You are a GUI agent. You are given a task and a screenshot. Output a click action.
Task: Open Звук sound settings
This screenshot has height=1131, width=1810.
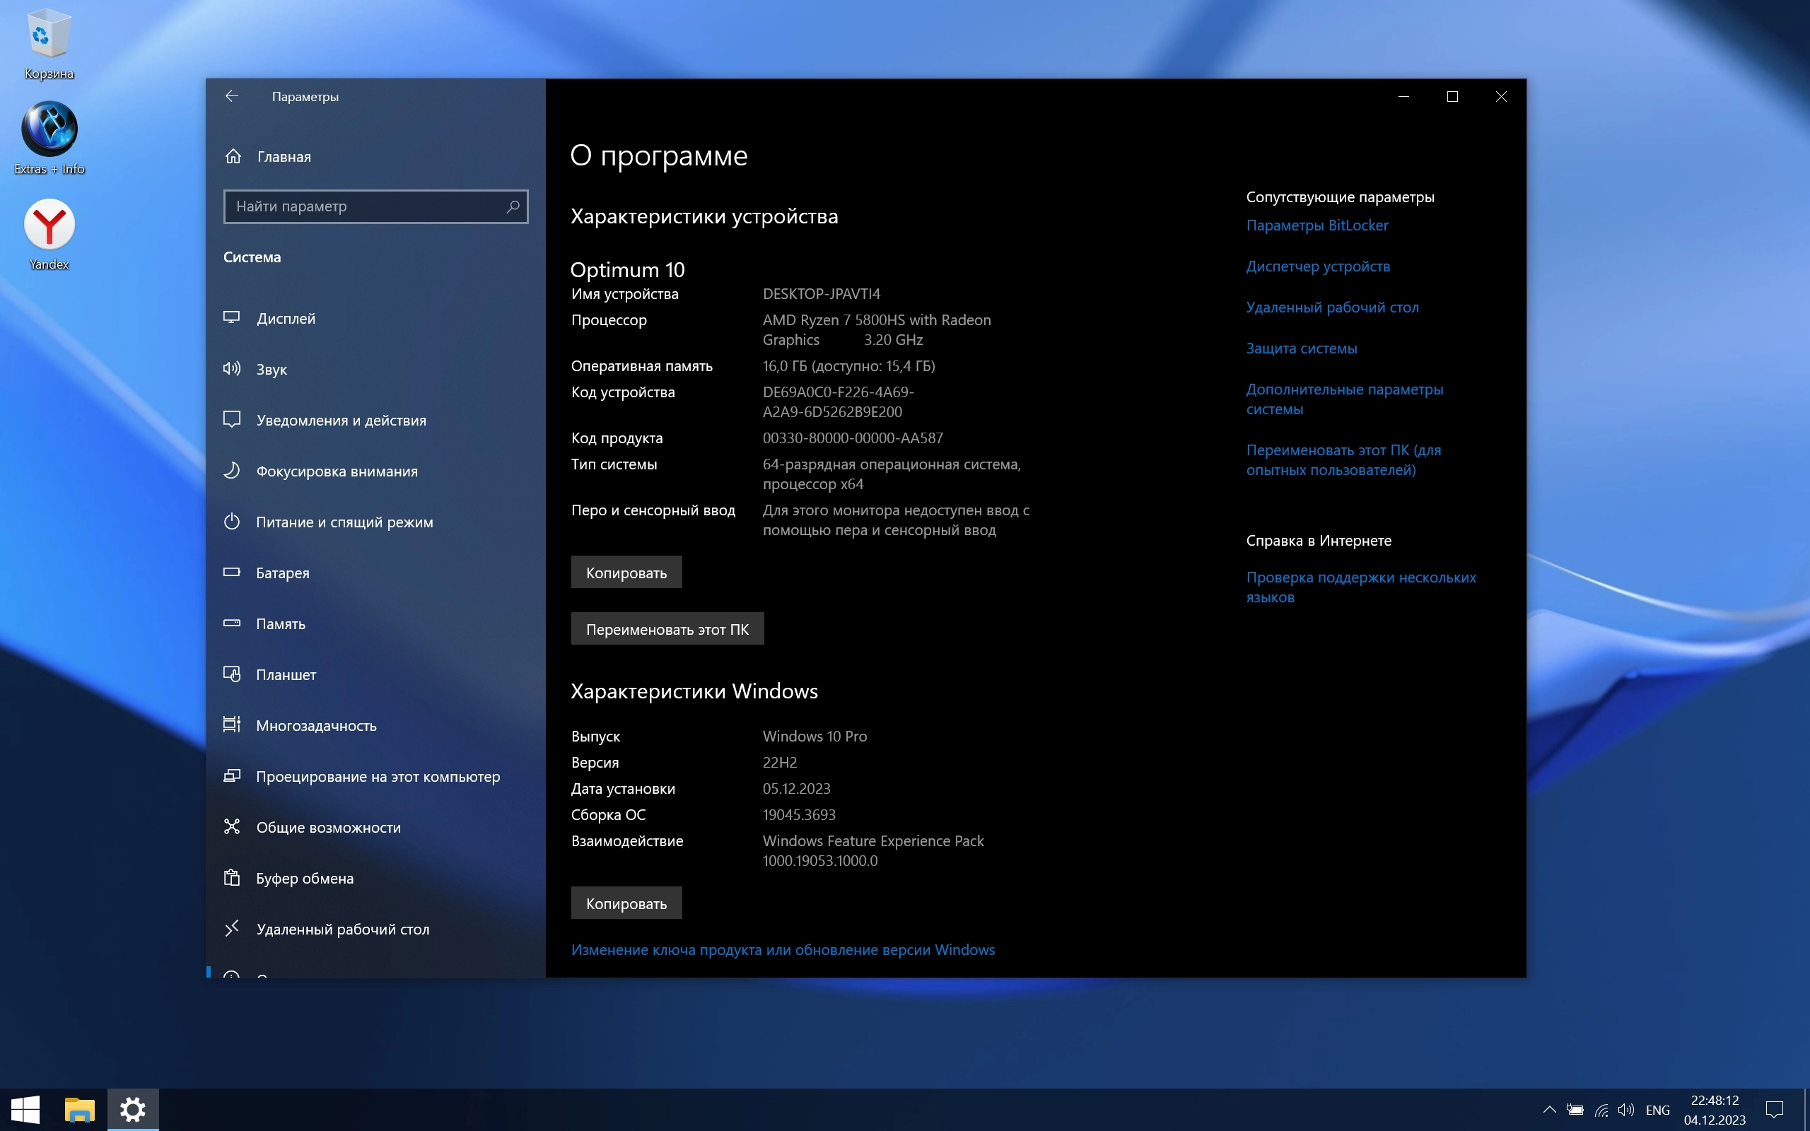click(271, 370)
